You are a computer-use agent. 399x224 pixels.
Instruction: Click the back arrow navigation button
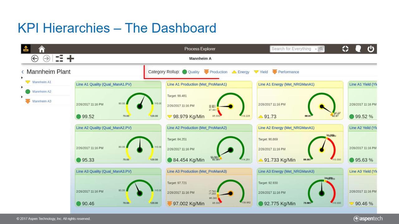(35, 58)
